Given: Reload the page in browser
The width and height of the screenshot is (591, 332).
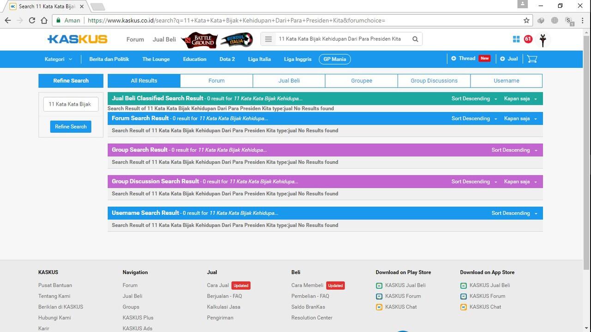Looking at the screenshot, I should (32, 20).
